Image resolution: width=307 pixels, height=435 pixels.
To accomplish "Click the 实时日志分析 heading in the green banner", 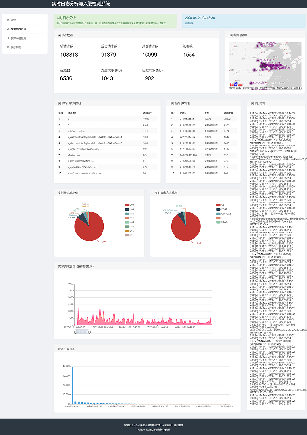I will tap(66, 18).
